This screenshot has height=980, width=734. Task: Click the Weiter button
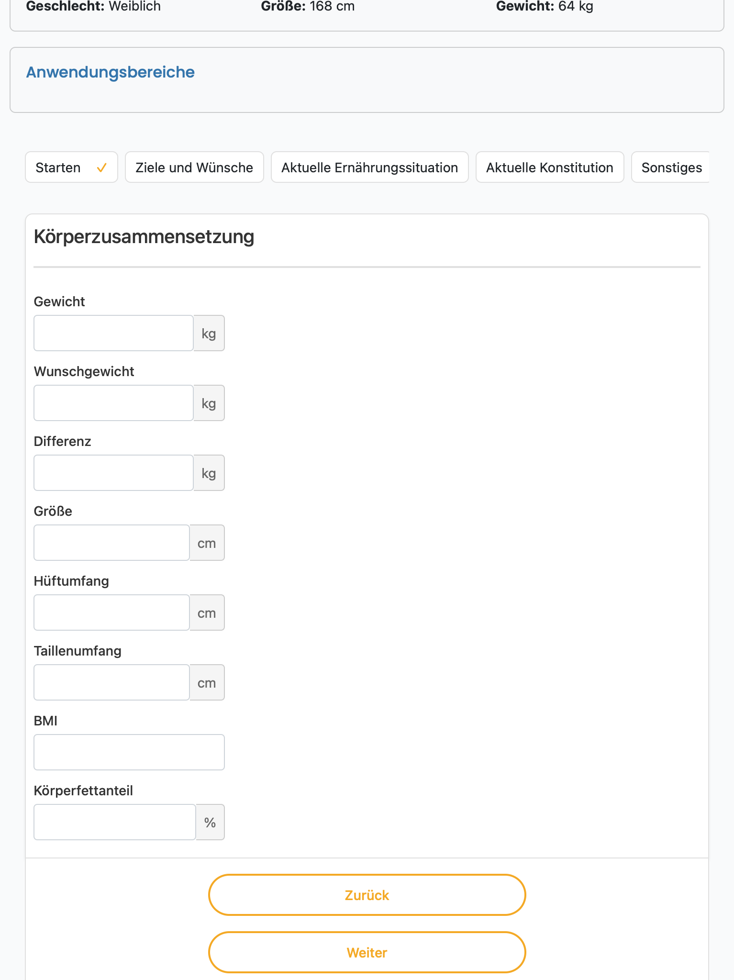(367, 952)
